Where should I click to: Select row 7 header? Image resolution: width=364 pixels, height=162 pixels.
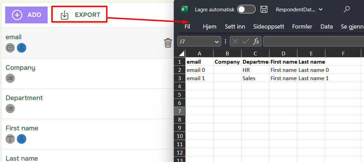(x=180, y=111)
